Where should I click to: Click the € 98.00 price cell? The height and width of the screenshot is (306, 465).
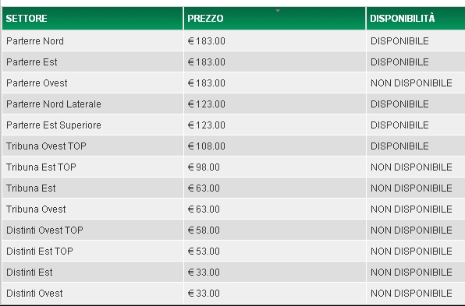275,167
